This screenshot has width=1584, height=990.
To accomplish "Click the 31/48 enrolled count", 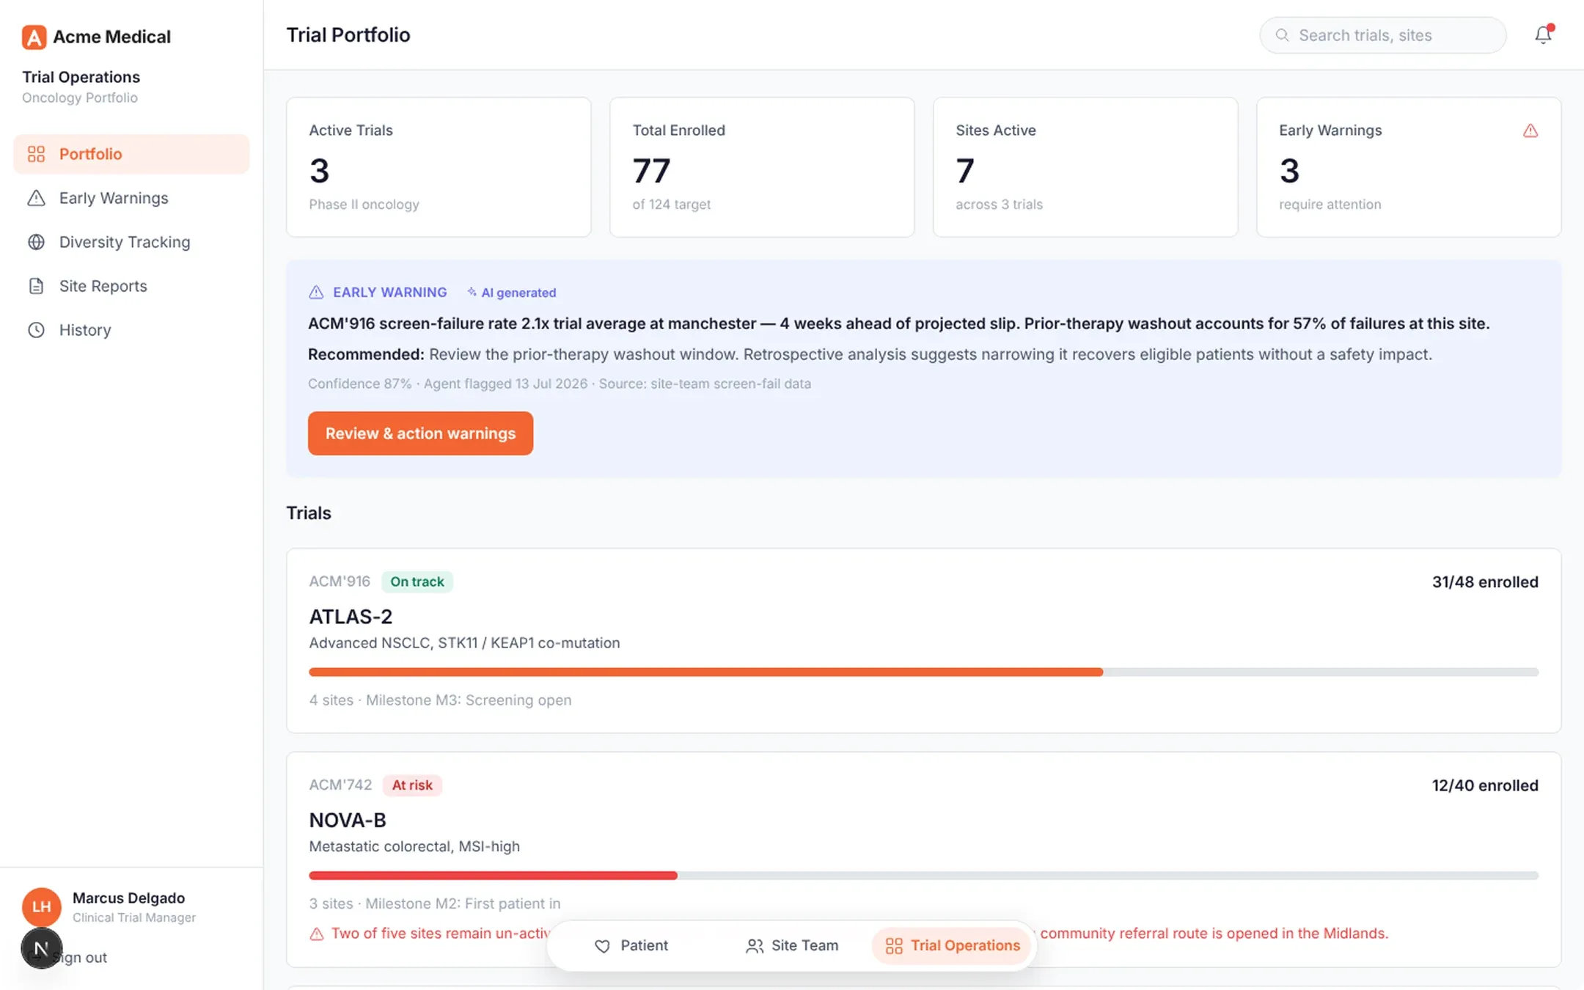I will point(1485,582).
